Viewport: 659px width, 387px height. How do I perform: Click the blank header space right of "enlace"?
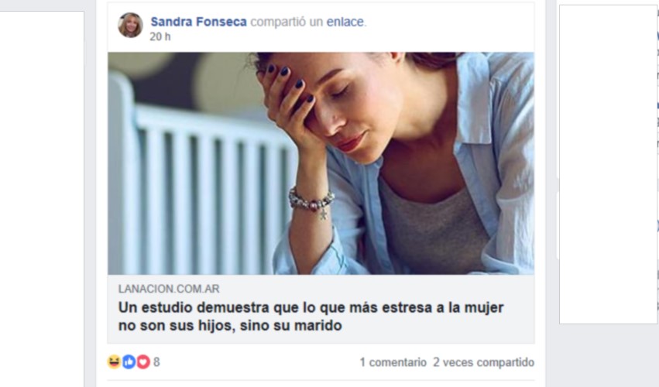tap(449, 22)
